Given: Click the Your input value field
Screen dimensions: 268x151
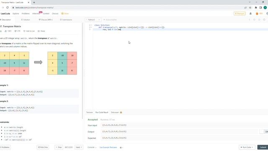Looking at the screenshot, I should [x=184, y=125].
